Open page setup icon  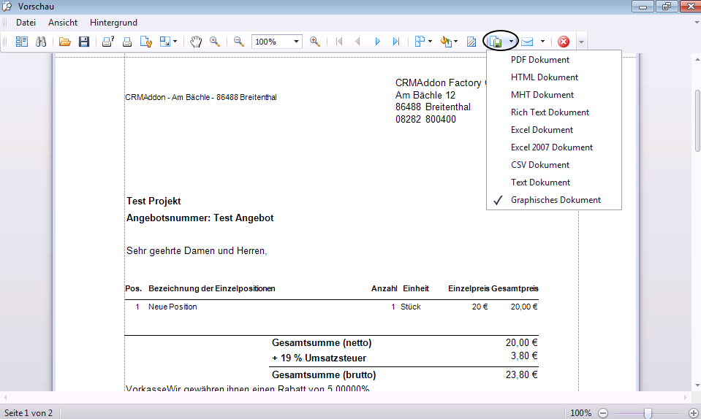[x=146, y=42]
